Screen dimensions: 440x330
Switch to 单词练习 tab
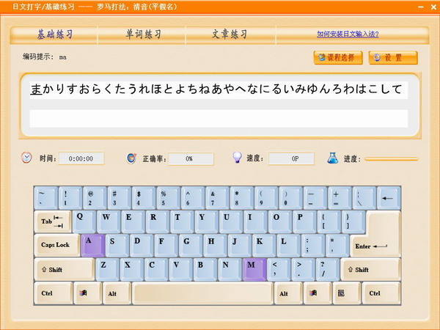tap(142, 34)
